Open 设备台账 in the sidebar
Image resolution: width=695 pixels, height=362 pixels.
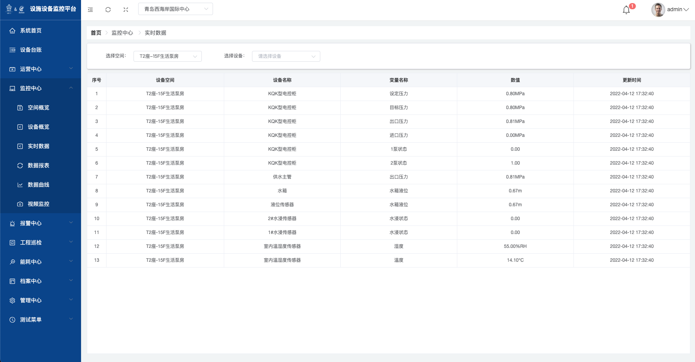point(31,50)
